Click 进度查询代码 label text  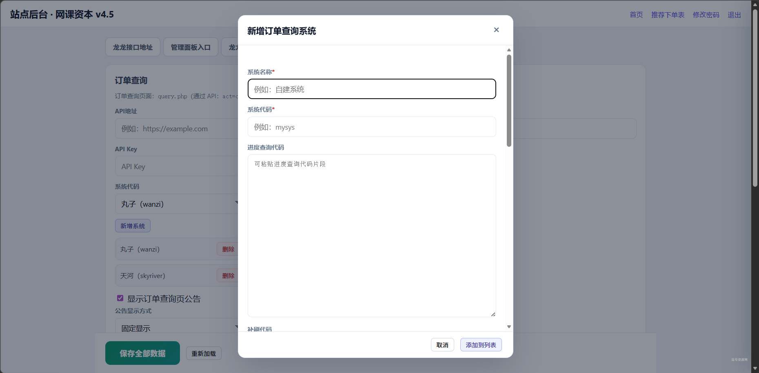pyautogui.click(x=266, y=147)
